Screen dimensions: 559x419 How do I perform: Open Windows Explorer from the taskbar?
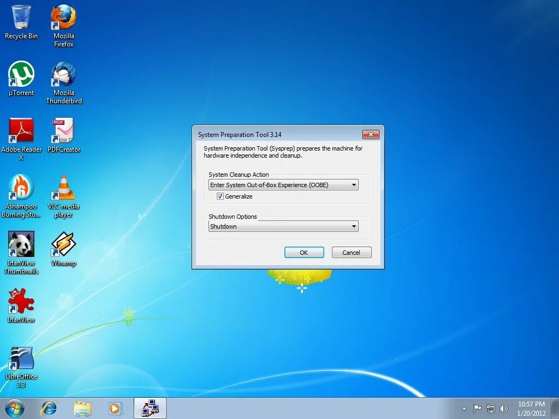82,408
